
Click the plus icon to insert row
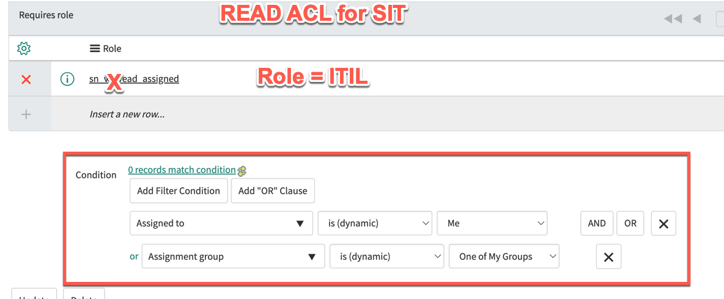(26, 114)
